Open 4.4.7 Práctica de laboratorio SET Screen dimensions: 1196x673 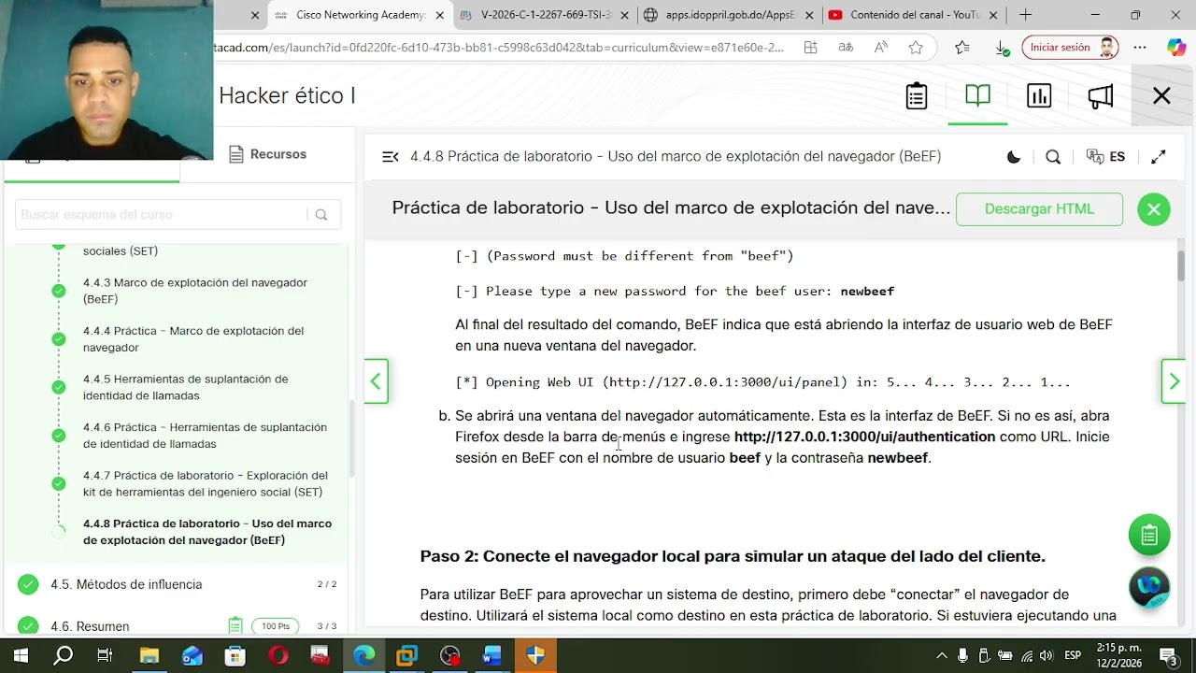coord(206,484)
